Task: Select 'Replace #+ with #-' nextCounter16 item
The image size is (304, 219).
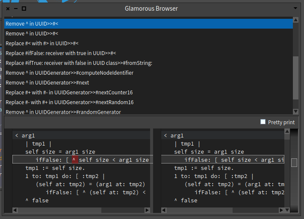Action: click(148, 93)
